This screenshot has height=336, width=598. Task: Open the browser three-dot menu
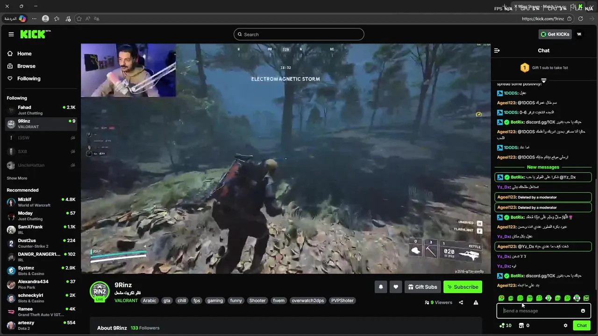[x=34, y=19]
